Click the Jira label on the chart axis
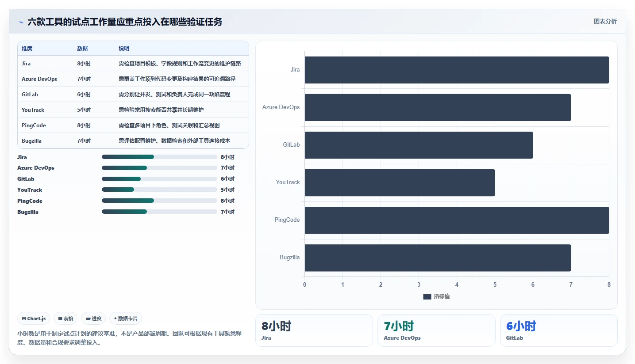This screenshot has width=635, height=364. (295, 70)
